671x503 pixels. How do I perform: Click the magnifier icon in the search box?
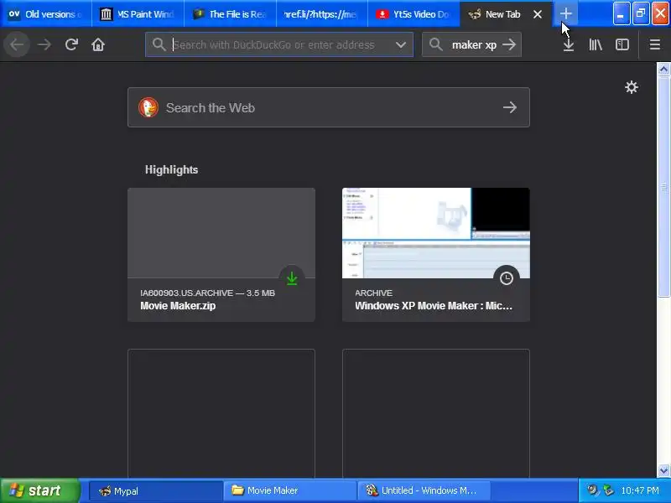pos(435,44)
